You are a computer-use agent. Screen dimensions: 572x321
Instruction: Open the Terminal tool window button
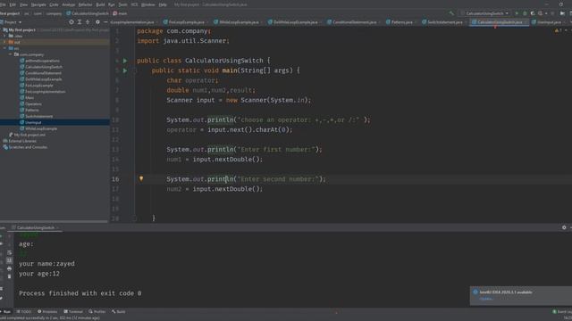click(73, 311)
